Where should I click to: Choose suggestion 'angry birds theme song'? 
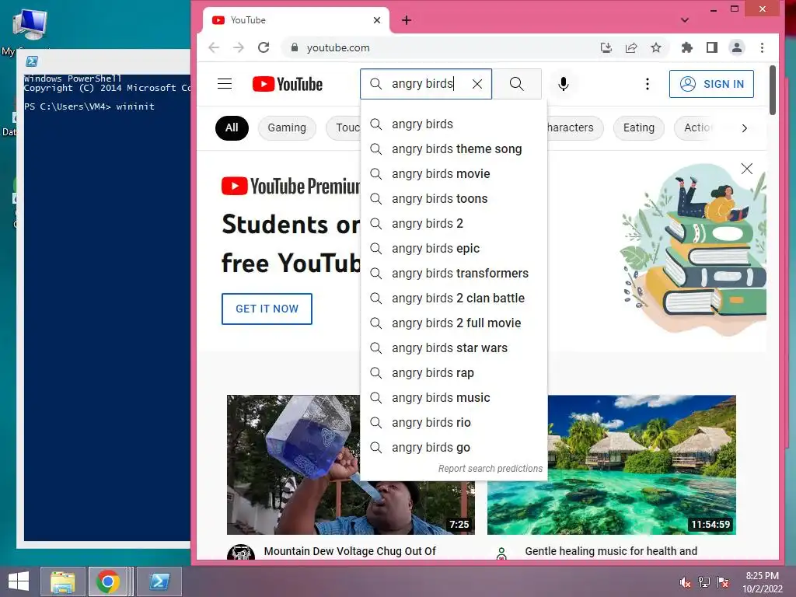pos(454,148)
